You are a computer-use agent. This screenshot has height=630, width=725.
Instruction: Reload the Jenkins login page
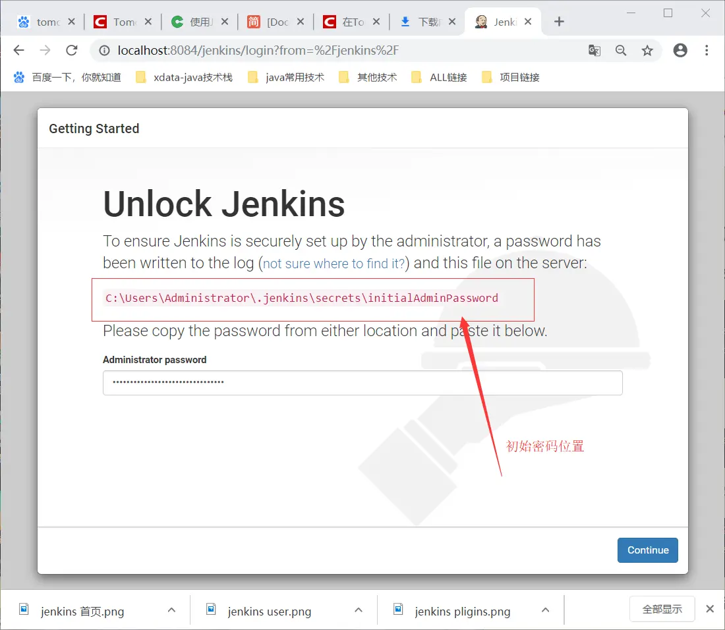tap(71, 50)
